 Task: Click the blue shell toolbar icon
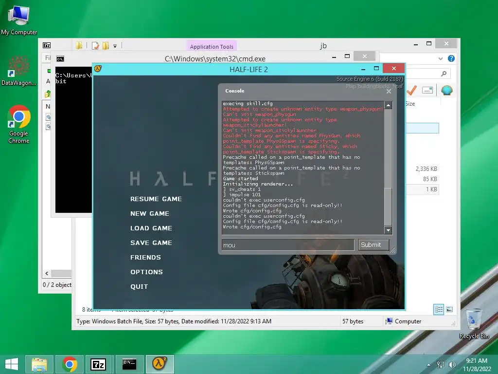[x=446, y=91]
